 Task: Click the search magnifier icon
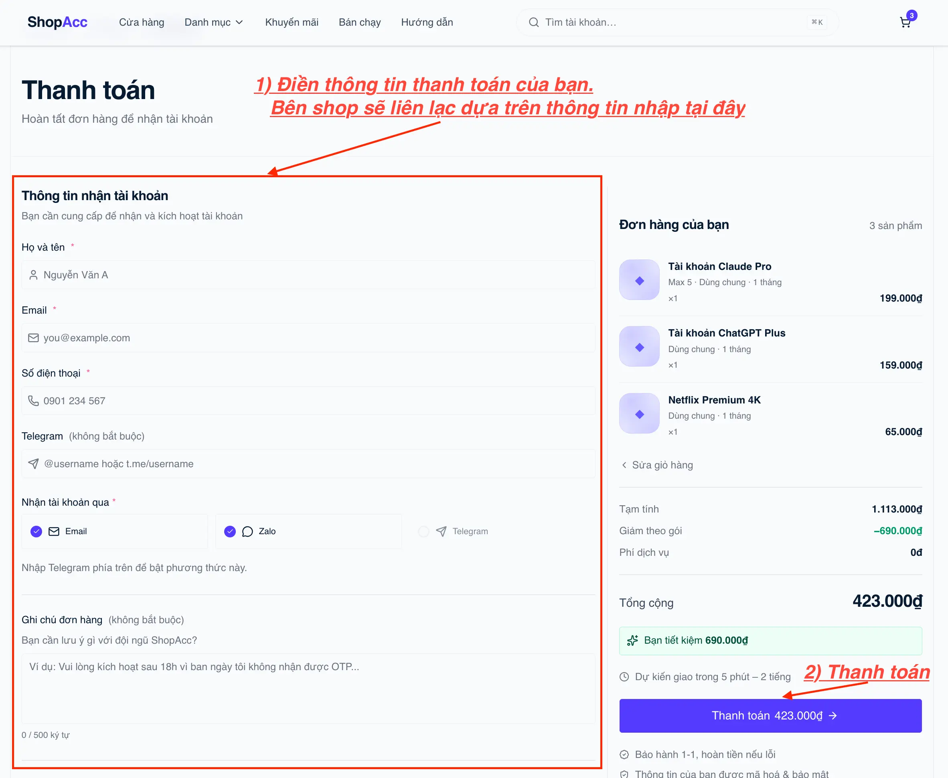pyautogui.click(x=534, y=22)
